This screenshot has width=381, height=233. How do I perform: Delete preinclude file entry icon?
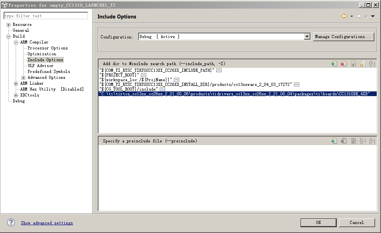pos(343,141)
